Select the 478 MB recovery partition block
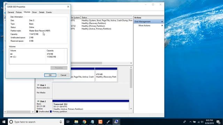This screenshot has width=223, height=125. click(x=106, y=75)
